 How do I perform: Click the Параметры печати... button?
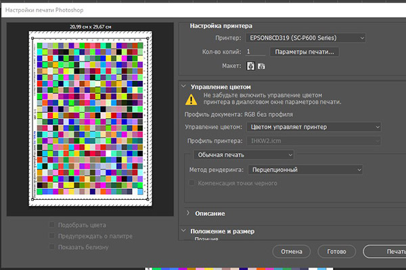[x=304, y=52]
